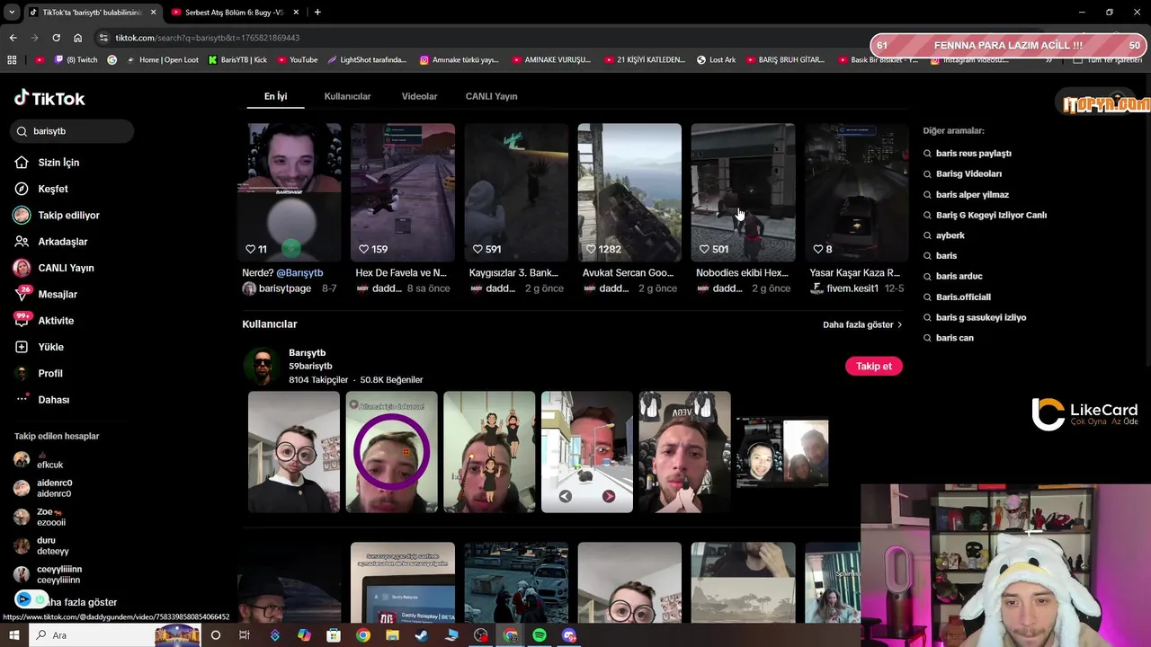Open duru deteeyy followed account
Screen dimensions: 1151x647
(x=41, y=545)
